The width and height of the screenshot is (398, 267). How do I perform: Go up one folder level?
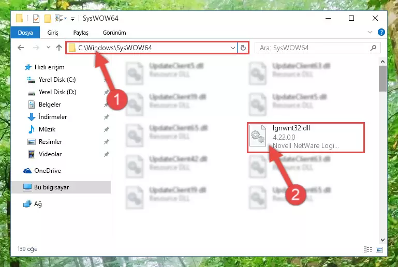[59, 48]
